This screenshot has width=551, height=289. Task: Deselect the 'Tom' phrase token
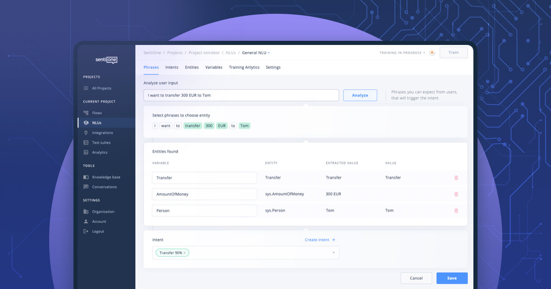pos(244,125)
